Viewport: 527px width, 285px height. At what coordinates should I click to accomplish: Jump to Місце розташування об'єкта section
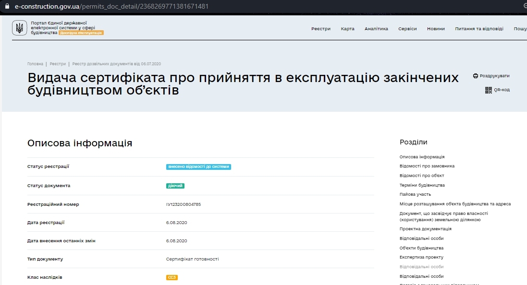[x=455, y=204]
